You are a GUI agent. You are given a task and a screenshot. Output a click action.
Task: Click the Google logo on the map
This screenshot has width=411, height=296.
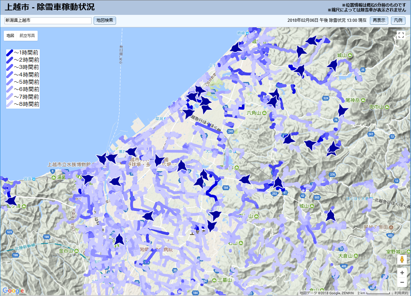pos(13,290)
